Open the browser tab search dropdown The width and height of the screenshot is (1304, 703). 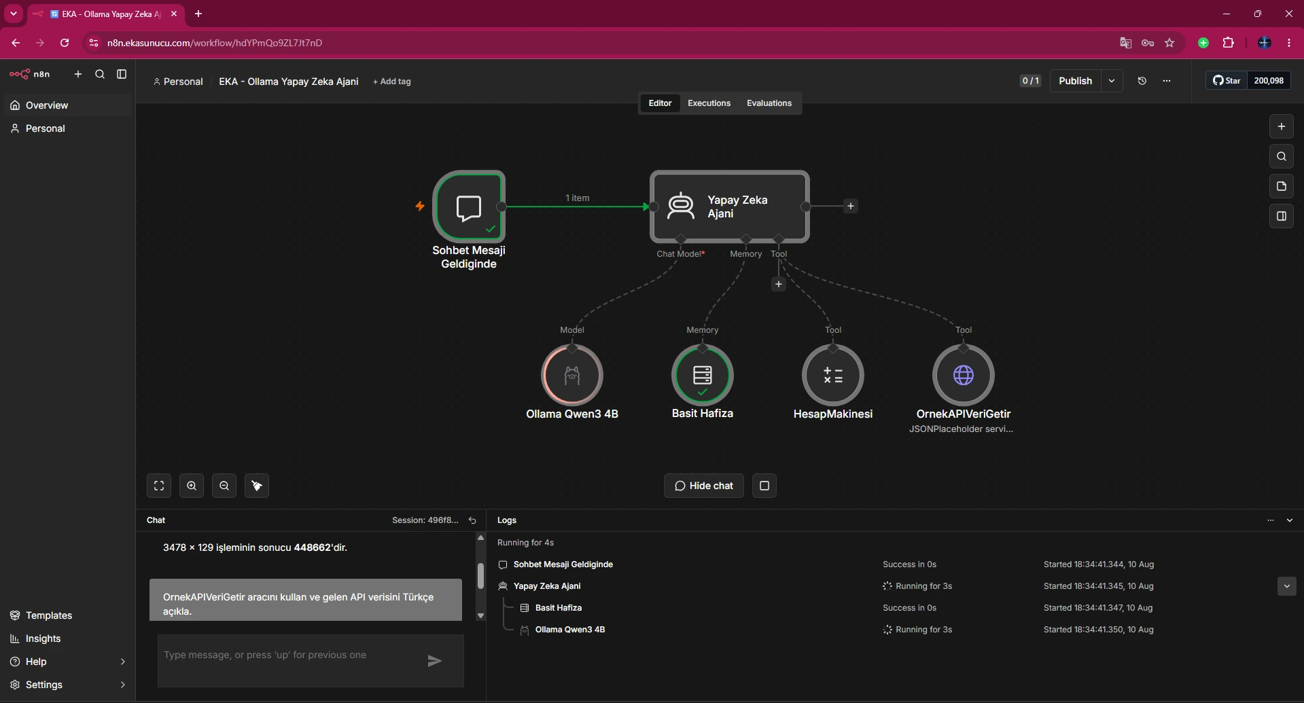point(14,14)
